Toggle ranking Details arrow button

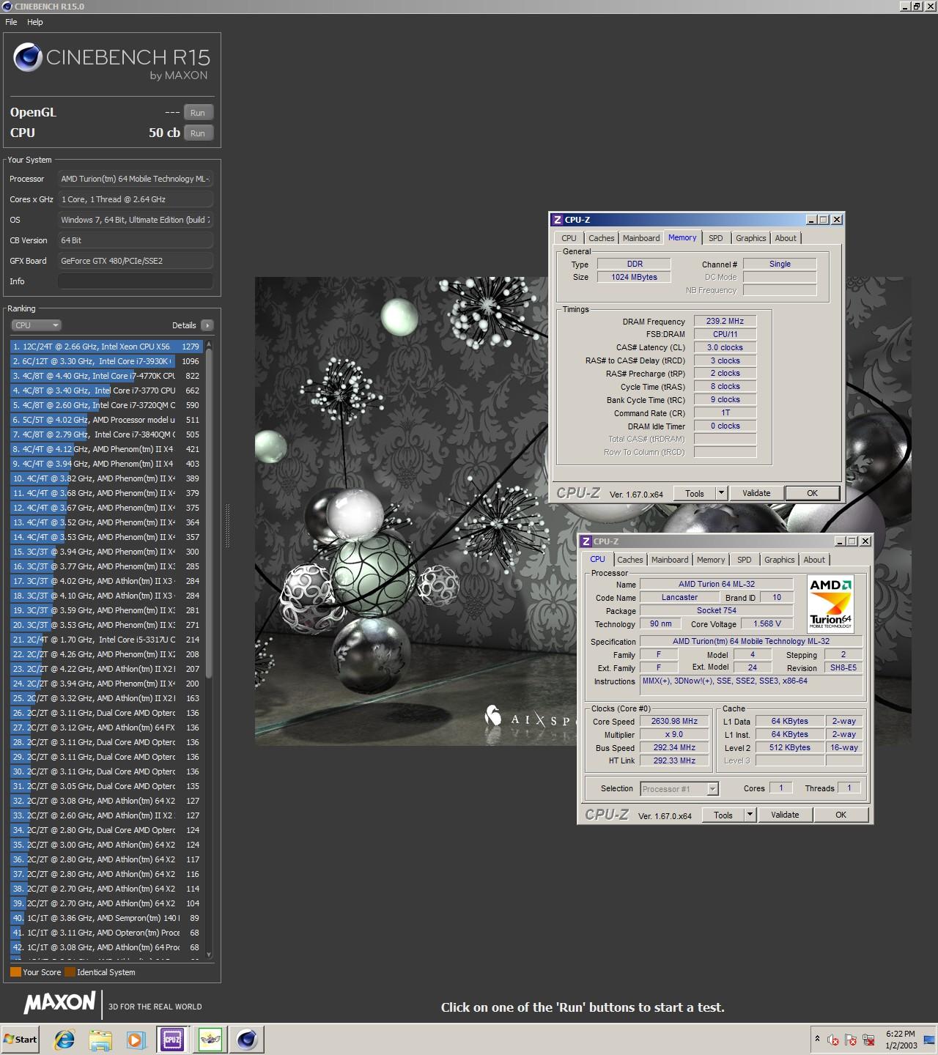tap(207, 325)
